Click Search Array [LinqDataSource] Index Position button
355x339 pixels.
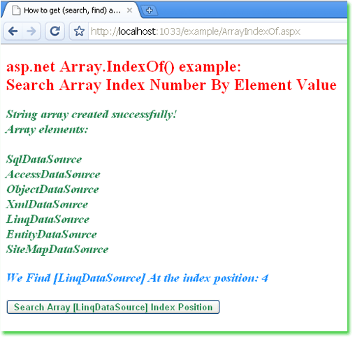[x=113, y=307]
